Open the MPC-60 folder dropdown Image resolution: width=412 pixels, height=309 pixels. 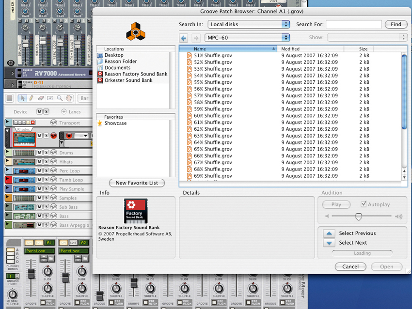click(247, 38)
